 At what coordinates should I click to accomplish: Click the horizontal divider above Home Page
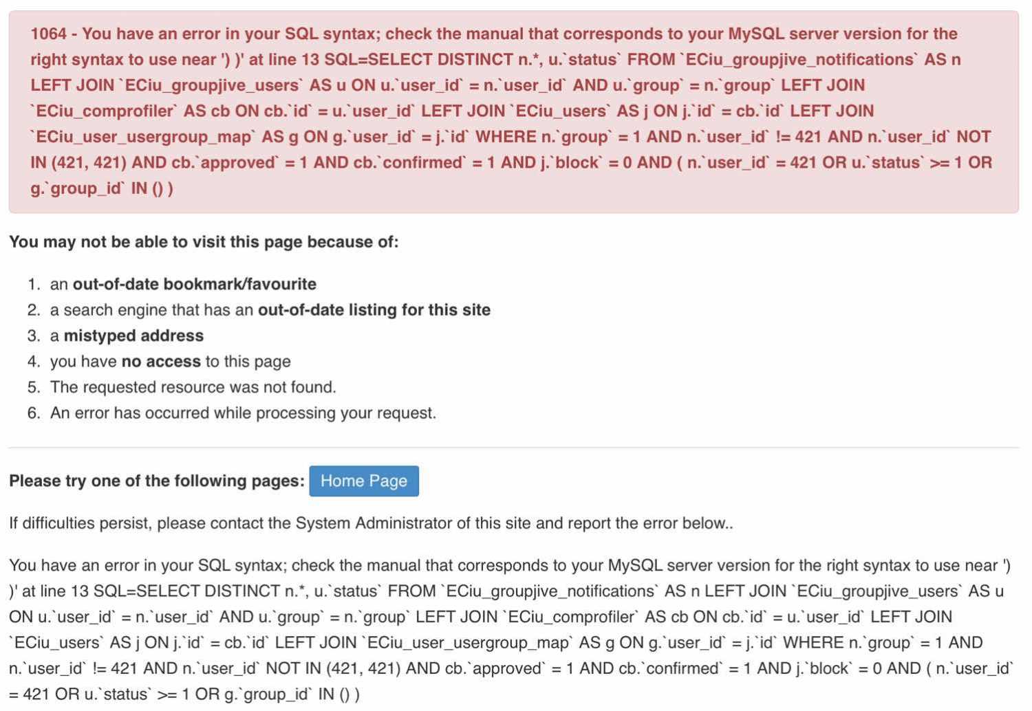(513, 448)
